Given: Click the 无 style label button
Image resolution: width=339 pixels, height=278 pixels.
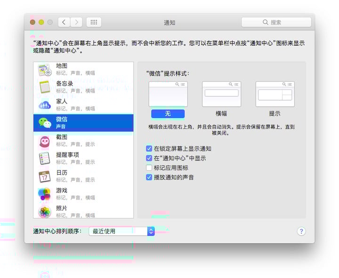Looking at the screenshot, I should pyautogui.click(x=168, y=114).
